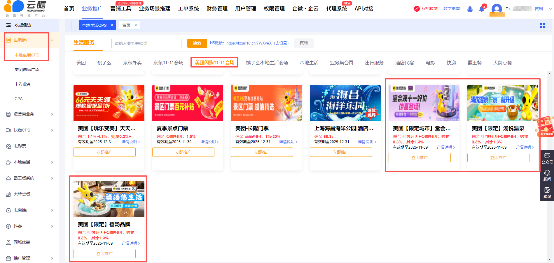Image resolution: width=554 pixels, height=263 pixels.
Task: Click 立即推广 under 美团-长隆门票
Action: coord(262,152)
